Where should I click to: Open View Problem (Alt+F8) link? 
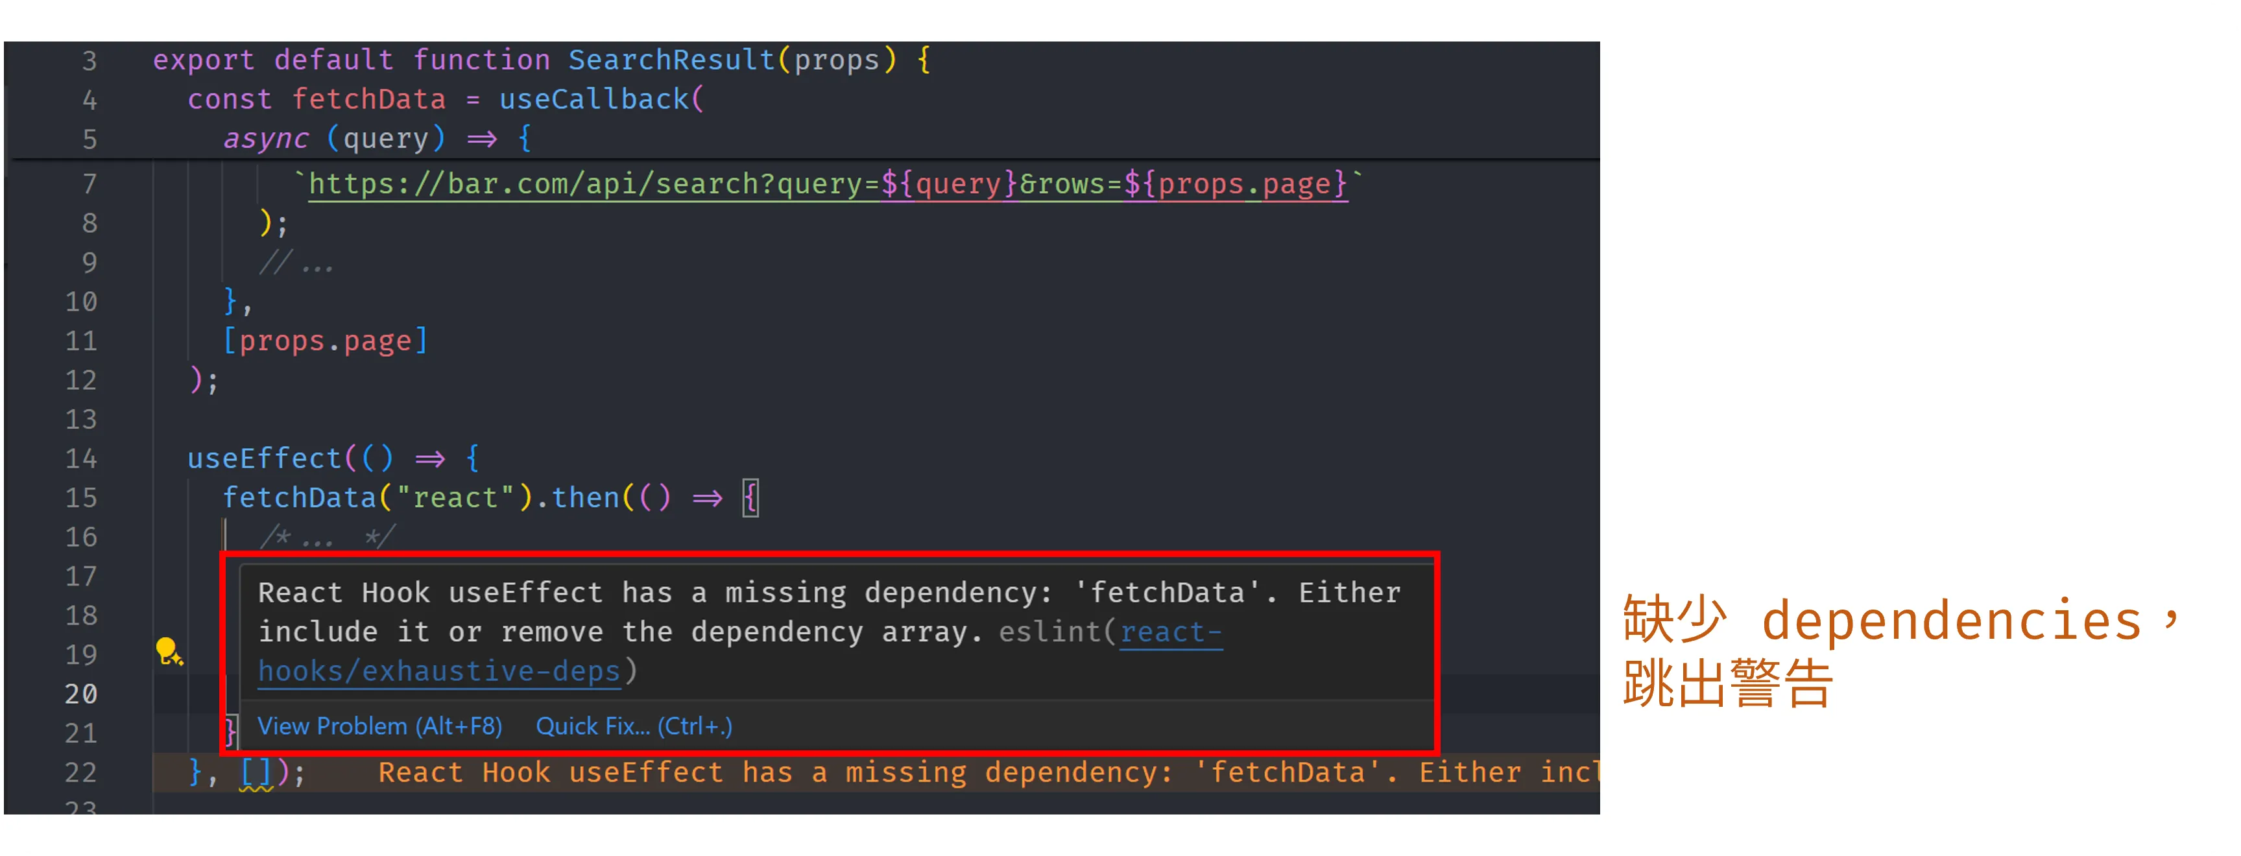pos(379,726)
